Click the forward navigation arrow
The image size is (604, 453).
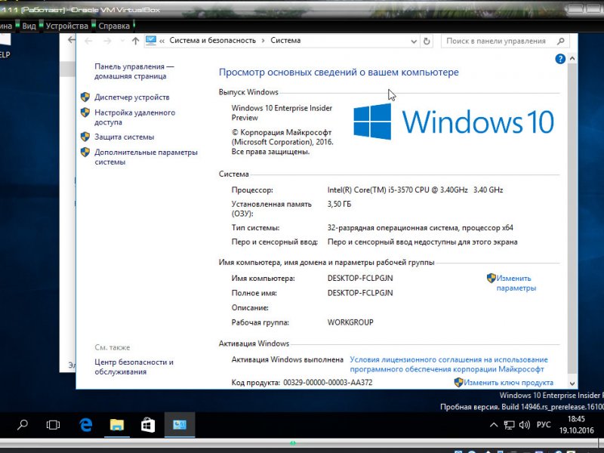[107, 41]
